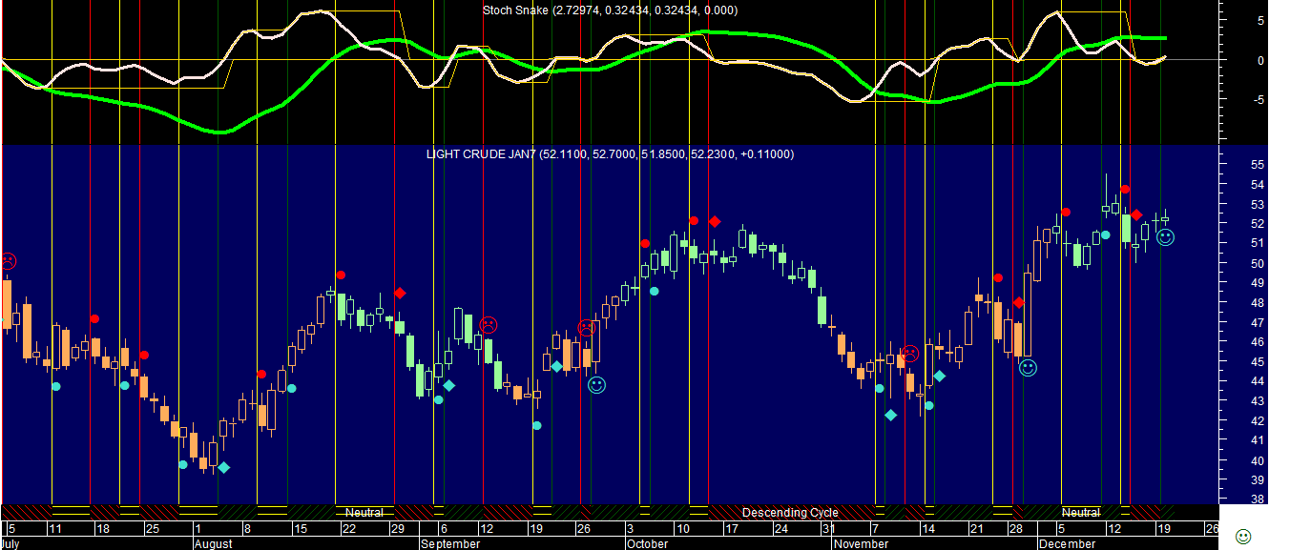The height and width of the screenshot is (550, 1290).
Task: Select the Neutral cycle label in August
Action: click(x=364, y=513)
